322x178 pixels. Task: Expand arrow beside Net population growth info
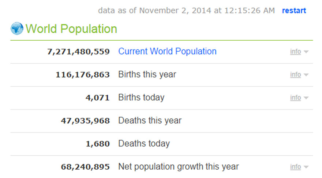306,167
